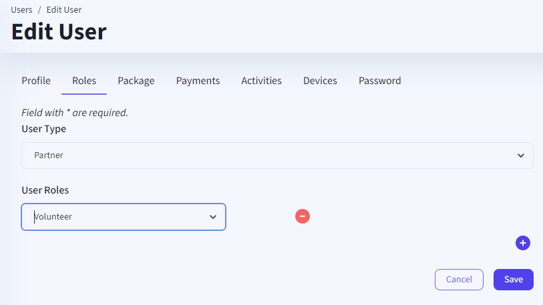Click the Edit User page heading
Image resolution: width=543 pixels, height=305 pixels.
click(x=59, y=31)
